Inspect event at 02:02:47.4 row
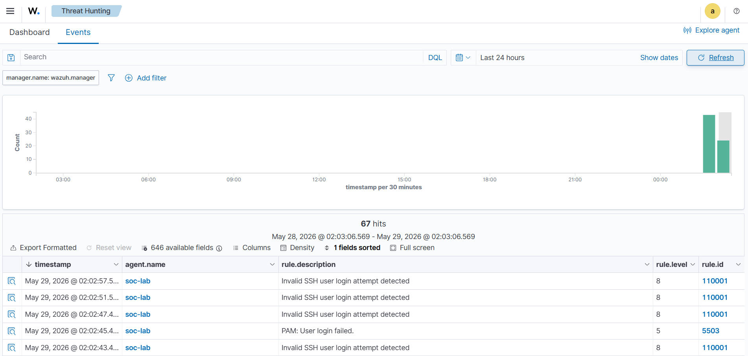The height and width of the screenshot is (356, 748). [x=12, y=314]
